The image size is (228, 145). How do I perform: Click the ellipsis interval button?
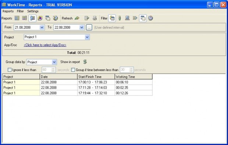(89, 27)
